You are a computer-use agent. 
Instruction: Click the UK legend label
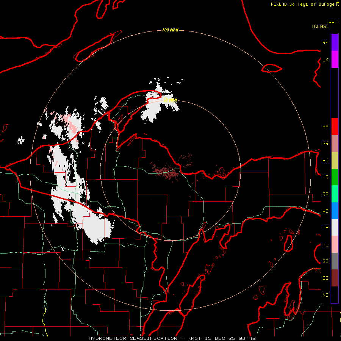pos(325,59)
